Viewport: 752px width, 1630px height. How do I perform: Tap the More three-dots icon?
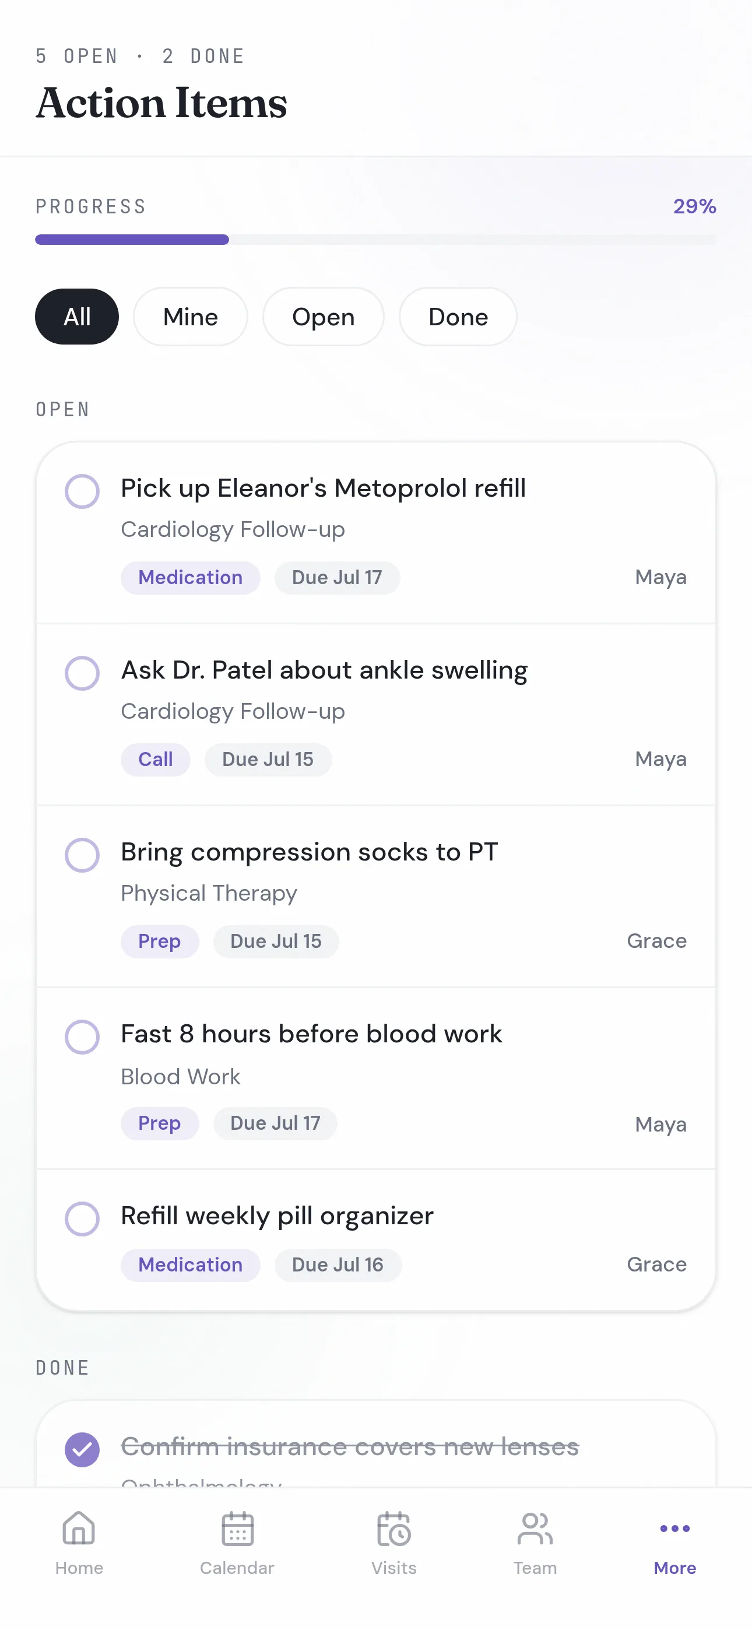pyautogui.click(x=675, y=1528)
